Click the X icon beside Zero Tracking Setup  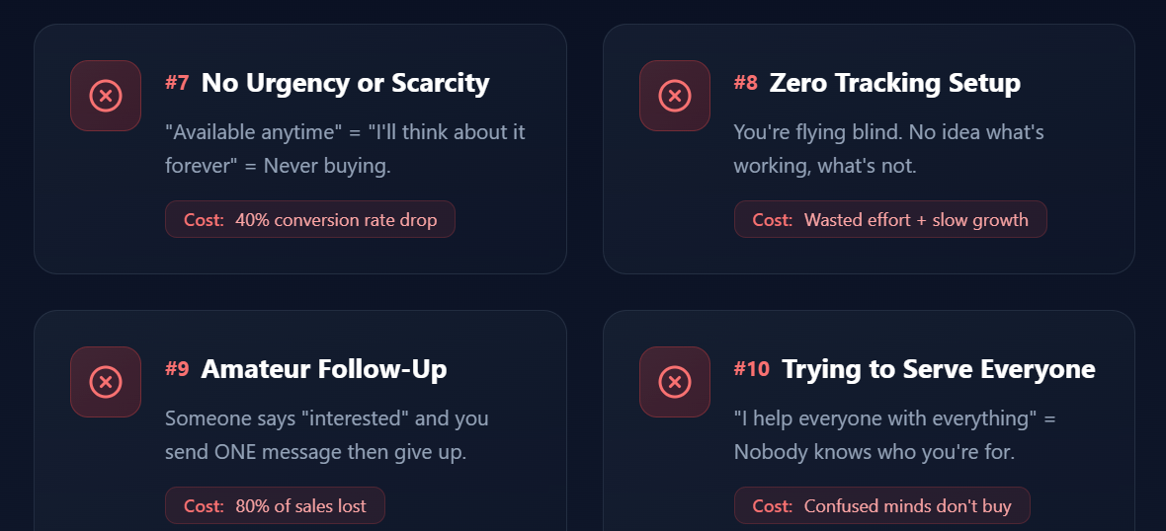[675, 96]
